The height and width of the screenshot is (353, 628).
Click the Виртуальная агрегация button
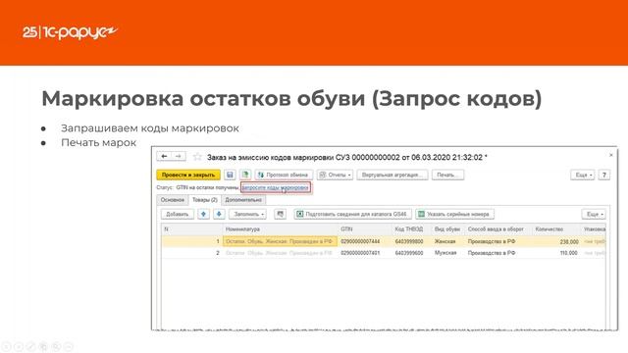click(x=392, y=175)
